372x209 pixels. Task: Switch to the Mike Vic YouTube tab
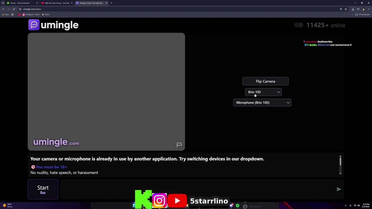[57, 3]
